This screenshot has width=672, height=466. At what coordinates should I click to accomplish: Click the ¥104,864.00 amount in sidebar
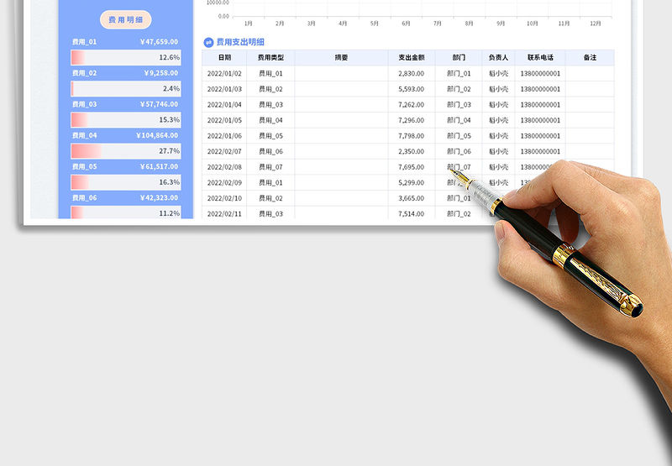pyautogui.click(x=157, y=135)
